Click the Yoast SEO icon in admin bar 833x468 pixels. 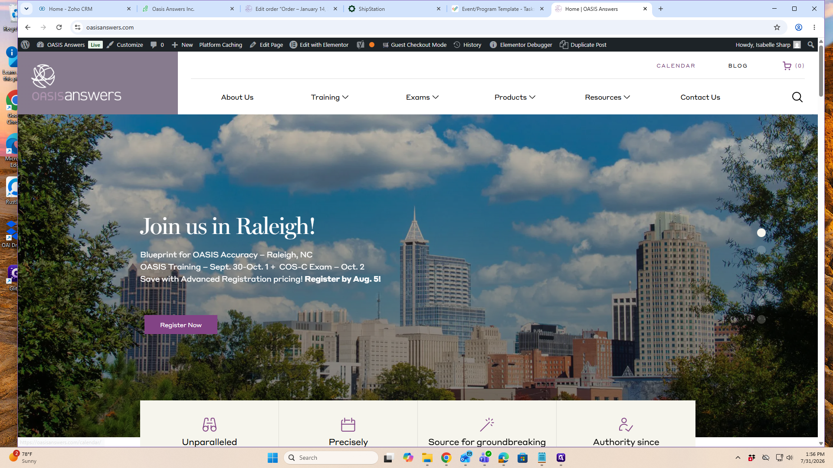point(361,45)
